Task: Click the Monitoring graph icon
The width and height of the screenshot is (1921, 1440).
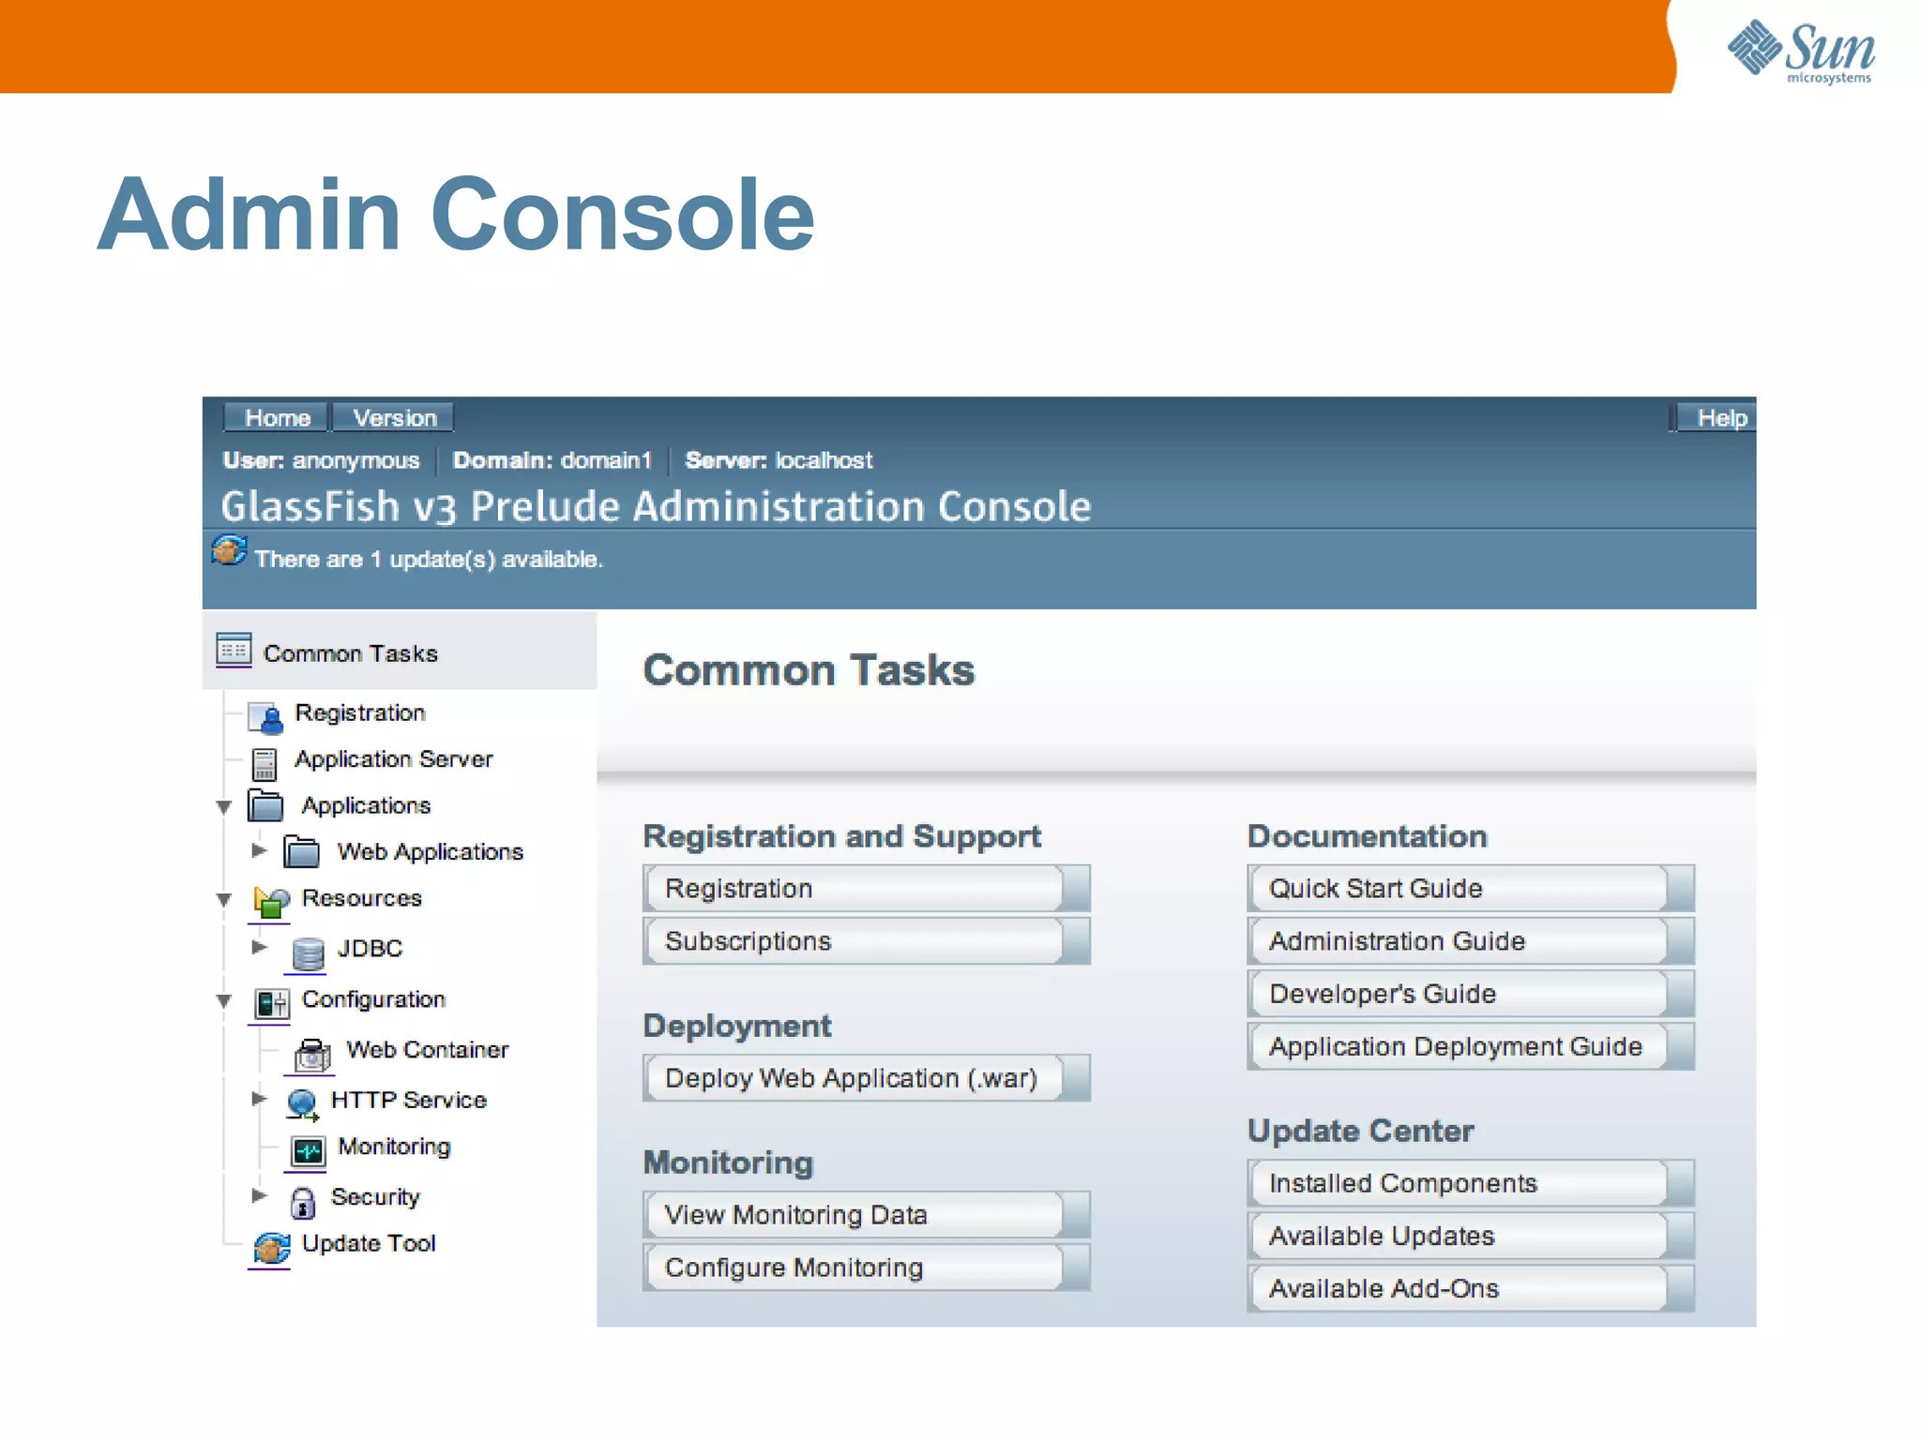Action: (x=308, y=1150)
